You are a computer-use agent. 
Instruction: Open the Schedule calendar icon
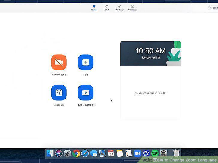59,93
